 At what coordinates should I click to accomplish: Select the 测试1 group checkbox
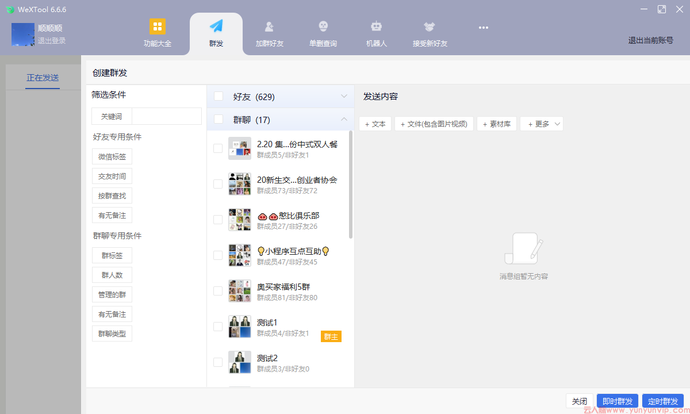click(x=217, y=327)
